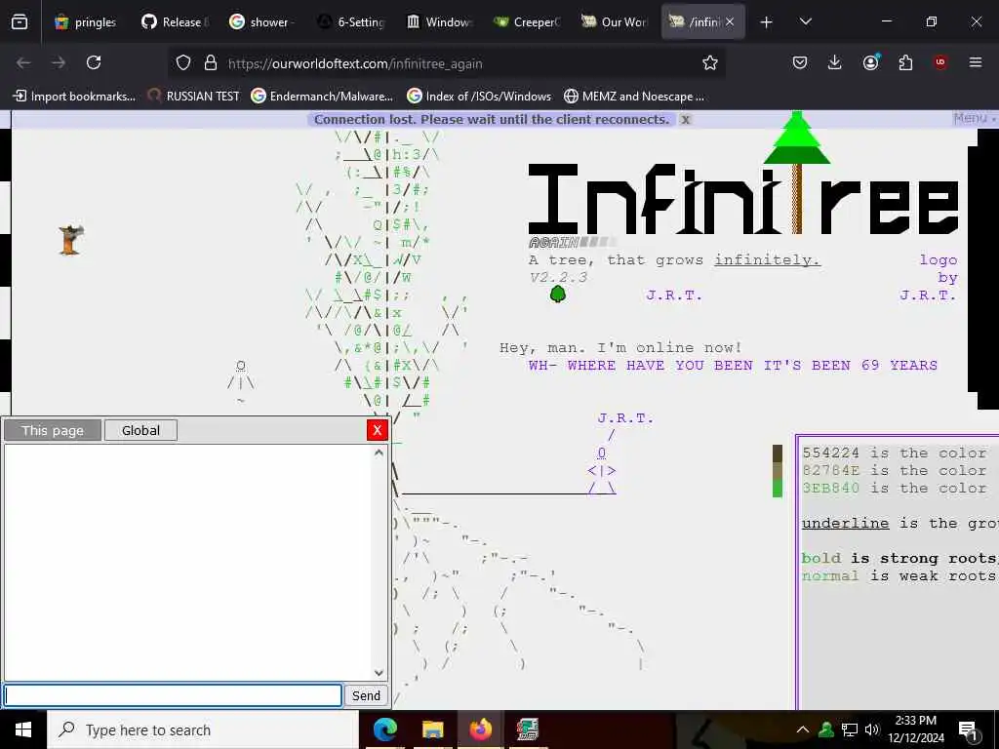
Task: Close the chat window with red X
Action: pos(378,430)
